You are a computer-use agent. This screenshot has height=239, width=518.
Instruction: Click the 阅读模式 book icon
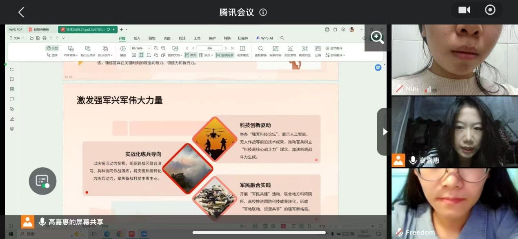(x=242, y=49)
